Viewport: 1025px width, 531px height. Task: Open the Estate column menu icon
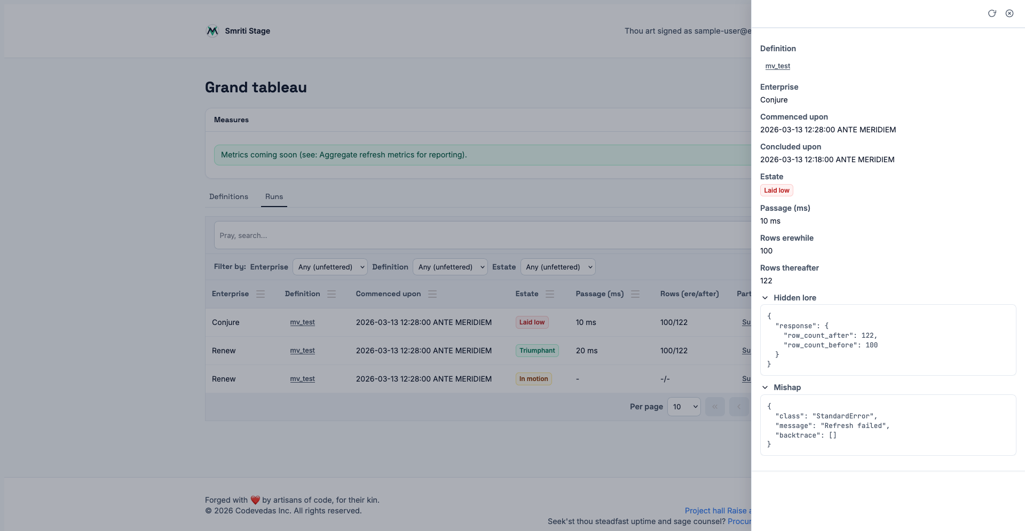click(550, 294)
